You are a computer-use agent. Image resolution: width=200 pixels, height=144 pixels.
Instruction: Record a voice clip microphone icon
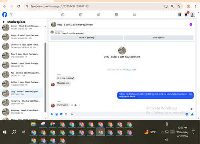52,114
